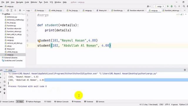The height and width of the screenshot is (106, 188).
Task: Expand all icon in the Project toolbar
Action: 11,11
